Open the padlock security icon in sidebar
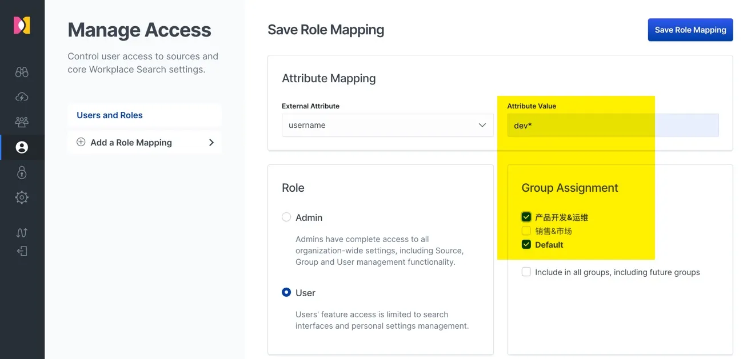 [22, 172]
